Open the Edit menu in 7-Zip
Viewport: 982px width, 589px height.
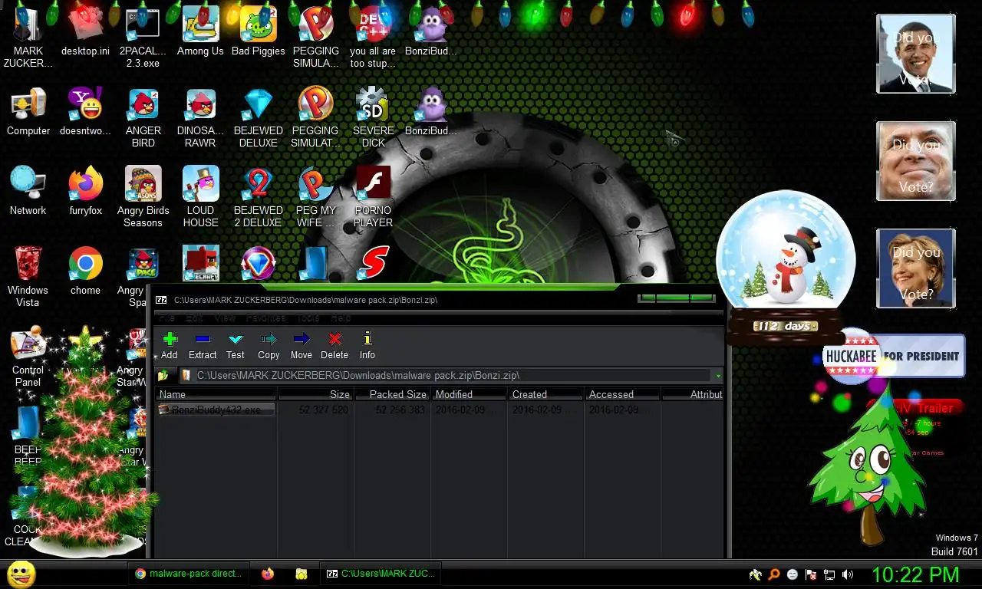pyautogui.click(x=194, y=318)
